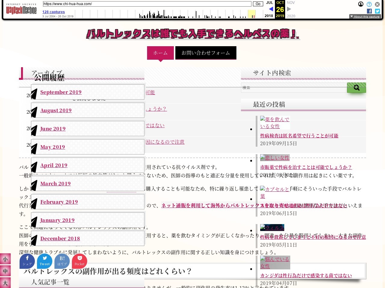
Task: Open the September 2019 archive link
Action: [61, 92]
